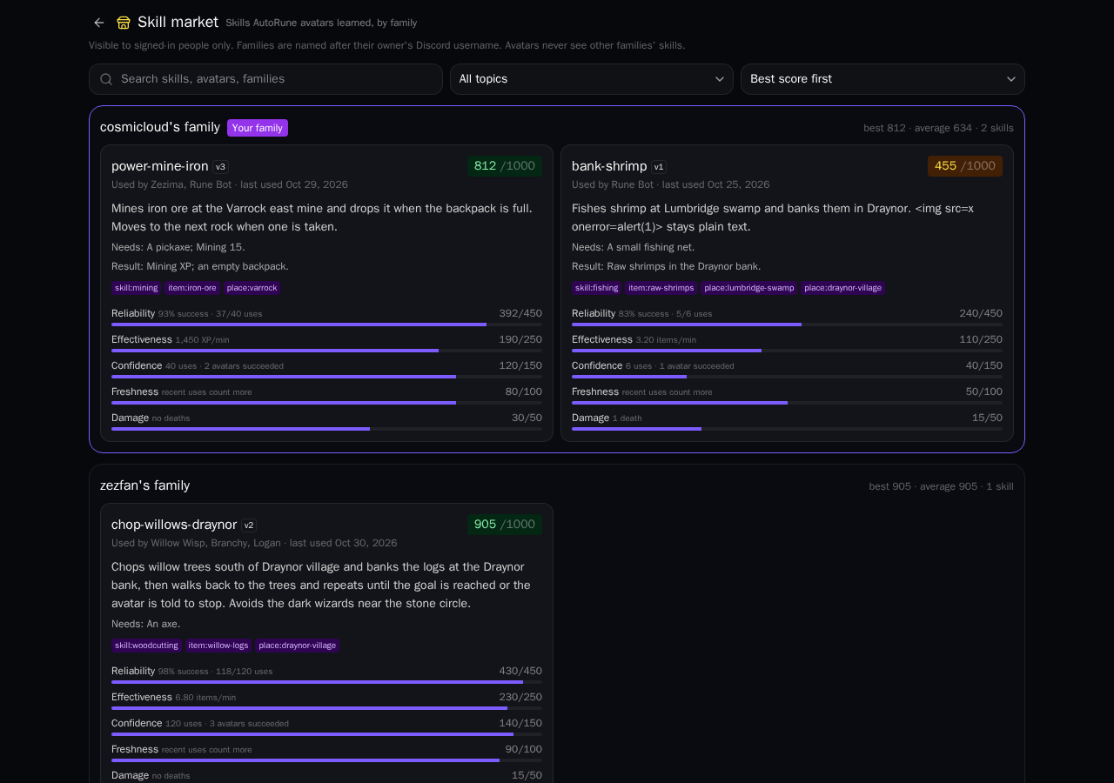
Task: Click 'Needs: An axe.' text
Action: [146, 624]
